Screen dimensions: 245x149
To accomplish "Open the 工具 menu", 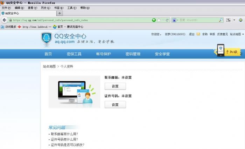I will [x=72, y=8].
